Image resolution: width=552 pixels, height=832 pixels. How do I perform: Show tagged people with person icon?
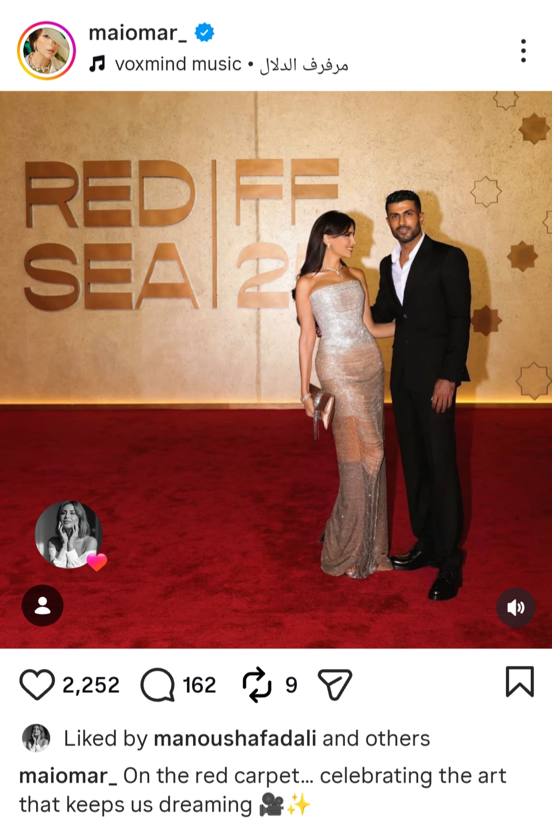[42, 606]
